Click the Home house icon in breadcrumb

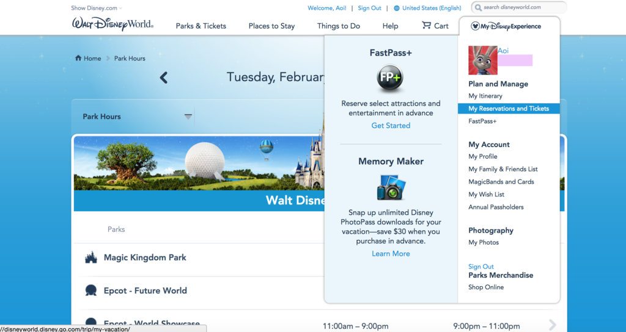(x=78, y=58)
